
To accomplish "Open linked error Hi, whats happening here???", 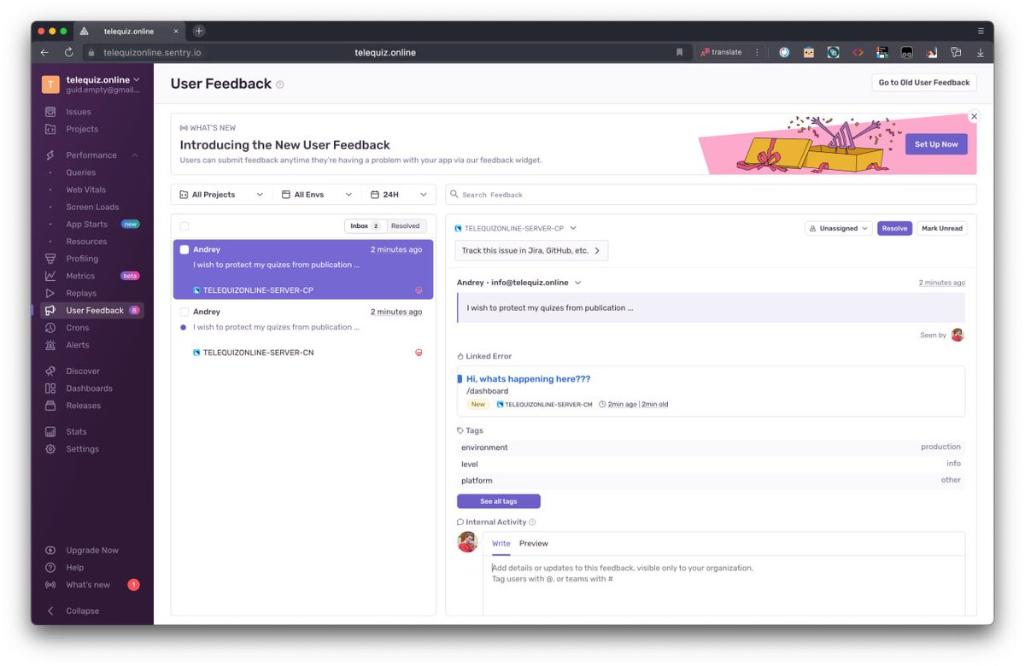I will click(528, 379).
